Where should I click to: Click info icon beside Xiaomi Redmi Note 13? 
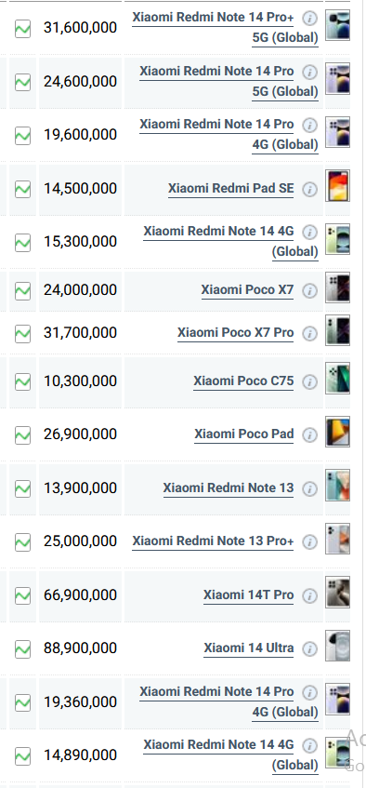[x=309, y=489]
